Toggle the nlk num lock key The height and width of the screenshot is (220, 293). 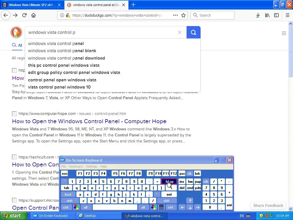(x=206, y=181)
